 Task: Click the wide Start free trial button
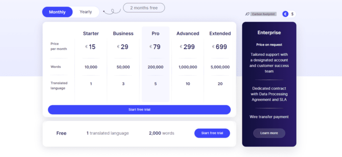[x=139, y=110]
